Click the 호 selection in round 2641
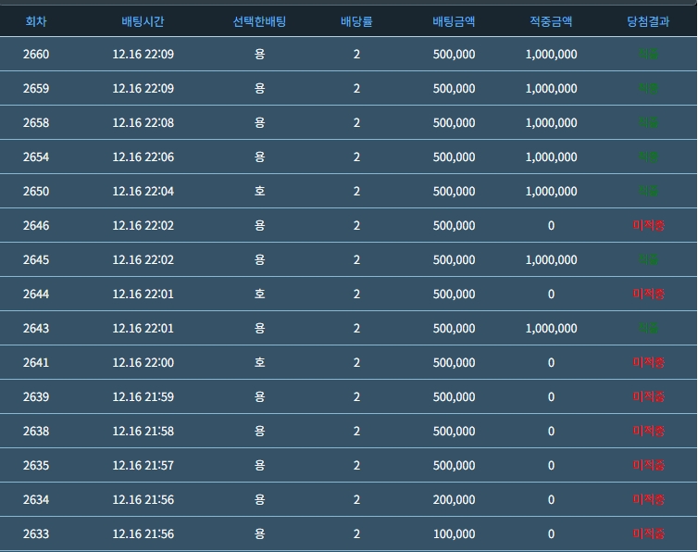Image resolution: width=698 pixels, height=552 pixels. (259, 363)
